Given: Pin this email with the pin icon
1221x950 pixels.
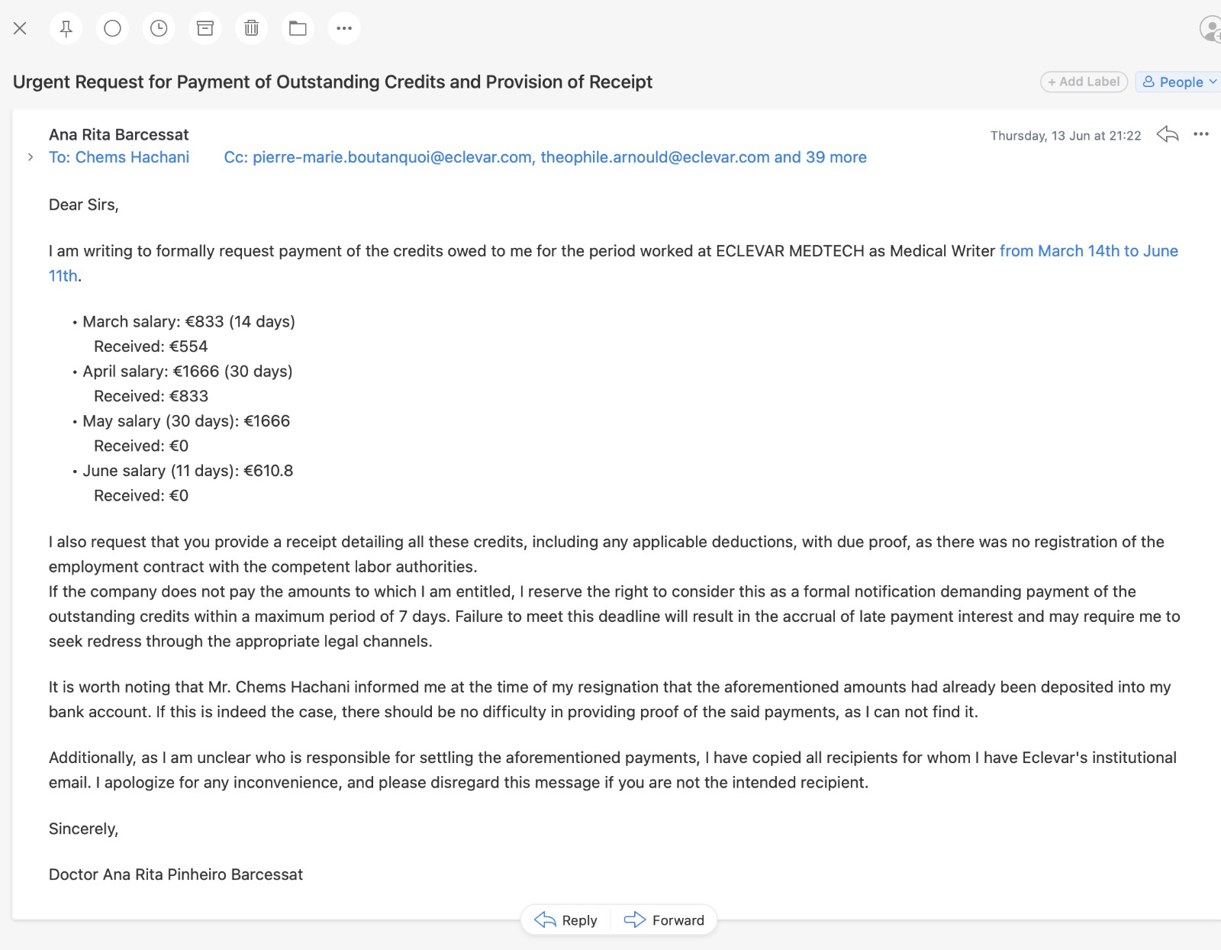Looking at the screenshot, I should coord(66,28).
